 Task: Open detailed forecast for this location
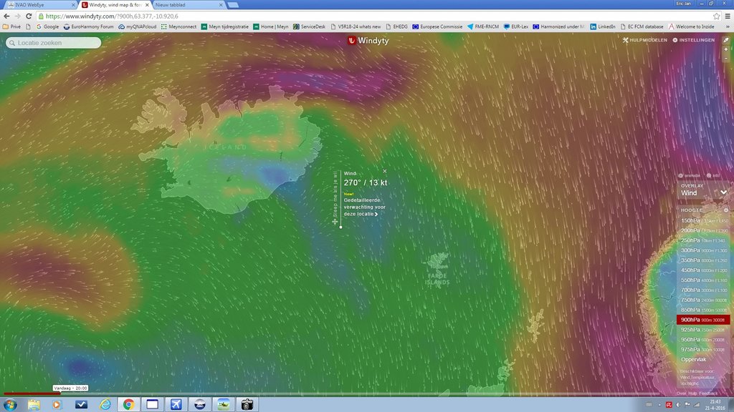pos(364,207)
